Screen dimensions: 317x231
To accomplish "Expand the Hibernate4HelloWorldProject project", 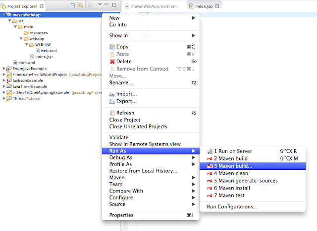I will pos(3,75).
